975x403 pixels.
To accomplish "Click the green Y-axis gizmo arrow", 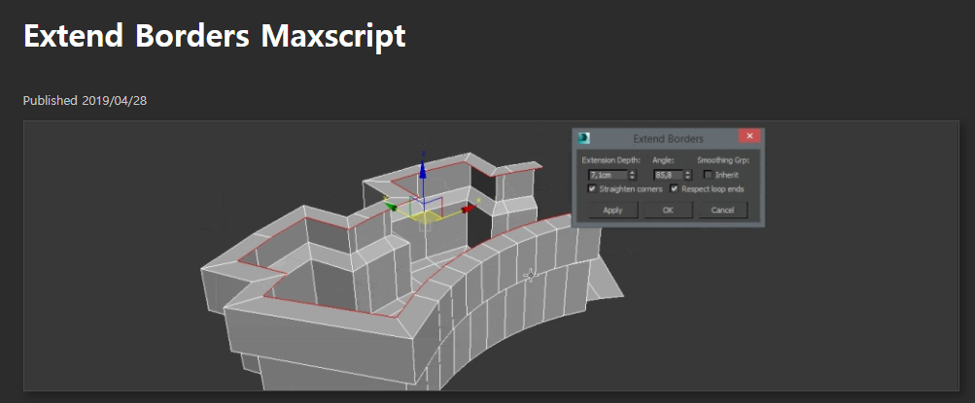I will [x=391, y=206].
